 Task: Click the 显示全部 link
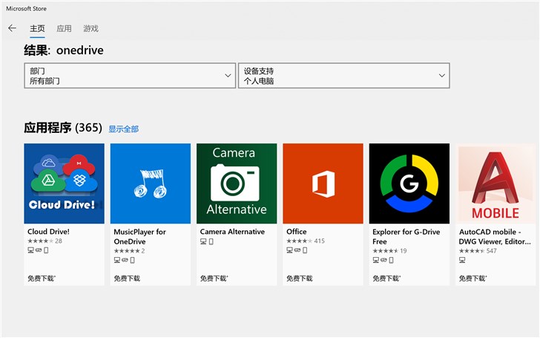(x=124, y=129)
